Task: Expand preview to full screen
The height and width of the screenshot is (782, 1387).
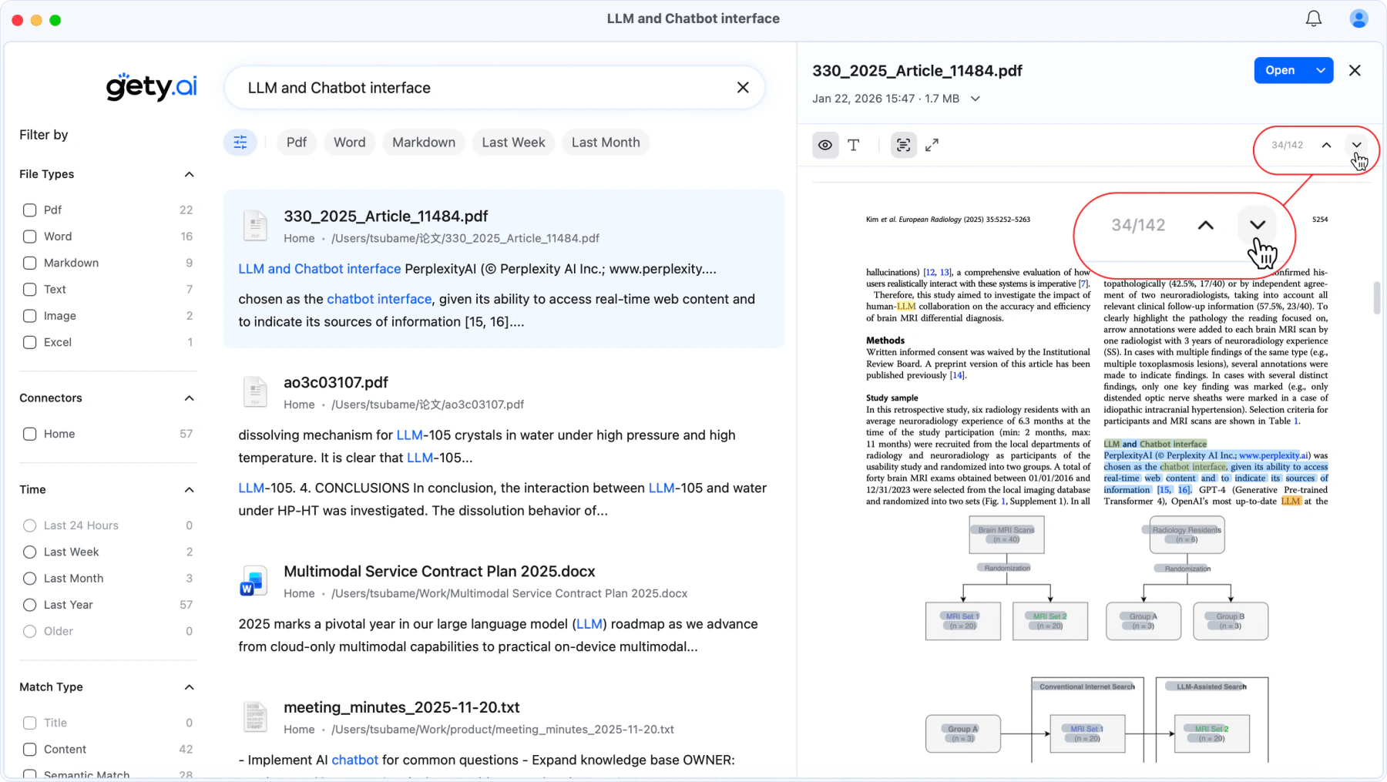Action: [932, 145]
